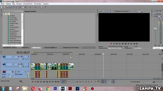Switch to the Видеоспецэффекты tab
The height and width of the screenshot is (91, 163).
pyautogui.click(x=51, y=48)
